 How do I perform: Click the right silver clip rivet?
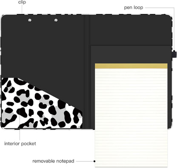[56, 20]
